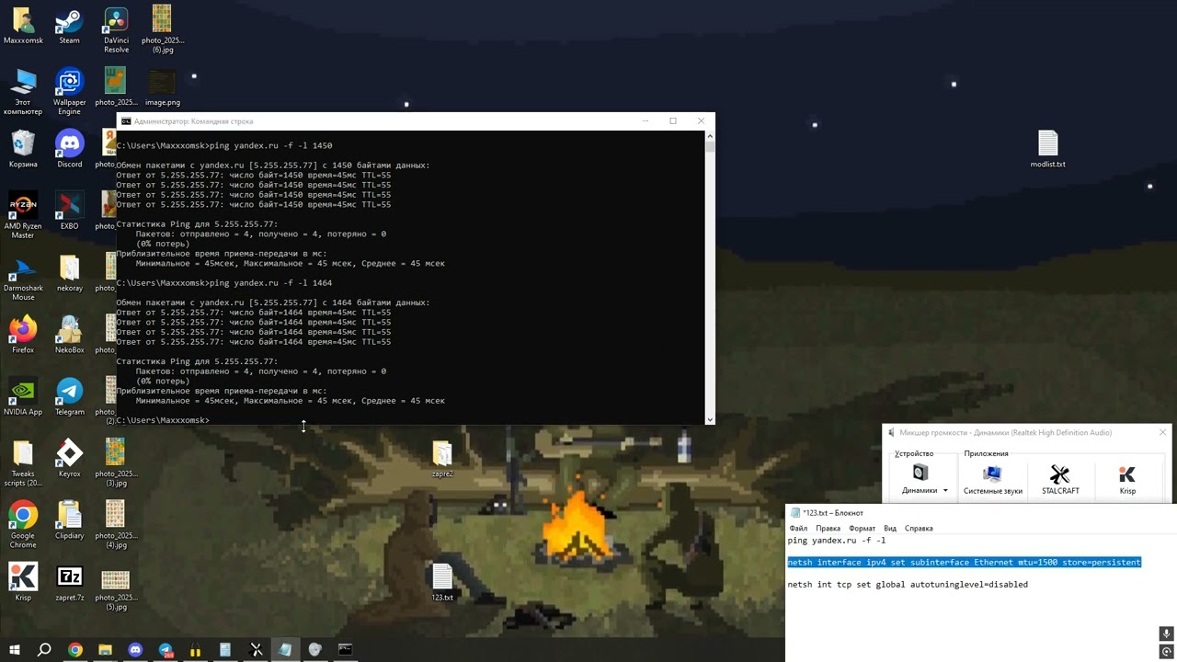
Task: Select the image.png file on desktop
Action: (162, 87)
